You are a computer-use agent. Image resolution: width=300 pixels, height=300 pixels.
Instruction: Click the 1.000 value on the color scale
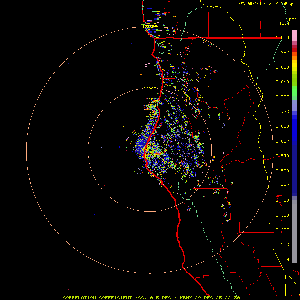pyautogui.click(x=282, y=37)
